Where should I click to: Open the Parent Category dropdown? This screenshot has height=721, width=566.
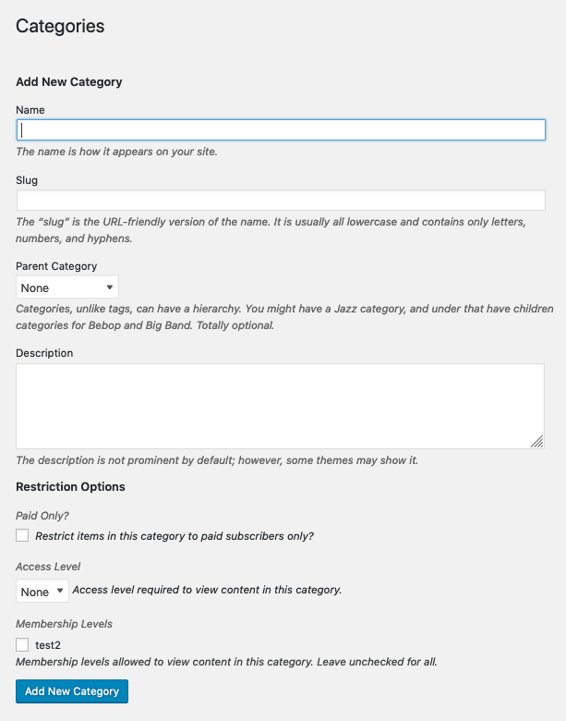point(67,287)
